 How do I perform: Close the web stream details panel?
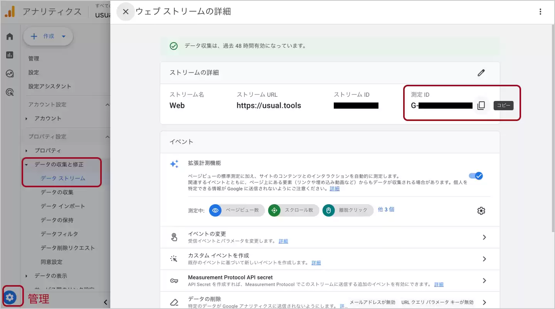point(126,12)
